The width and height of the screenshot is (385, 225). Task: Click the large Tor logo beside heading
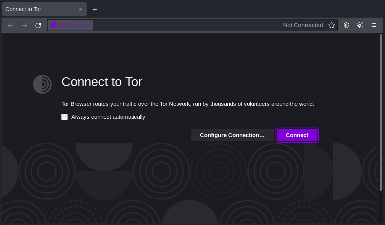42,84
